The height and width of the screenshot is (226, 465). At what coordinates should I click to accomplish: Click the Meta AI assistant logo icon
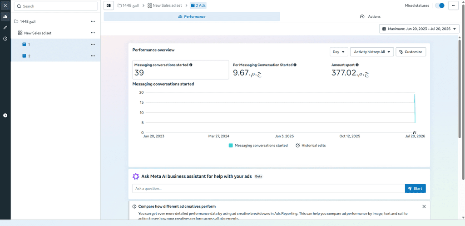click(136, 176)
